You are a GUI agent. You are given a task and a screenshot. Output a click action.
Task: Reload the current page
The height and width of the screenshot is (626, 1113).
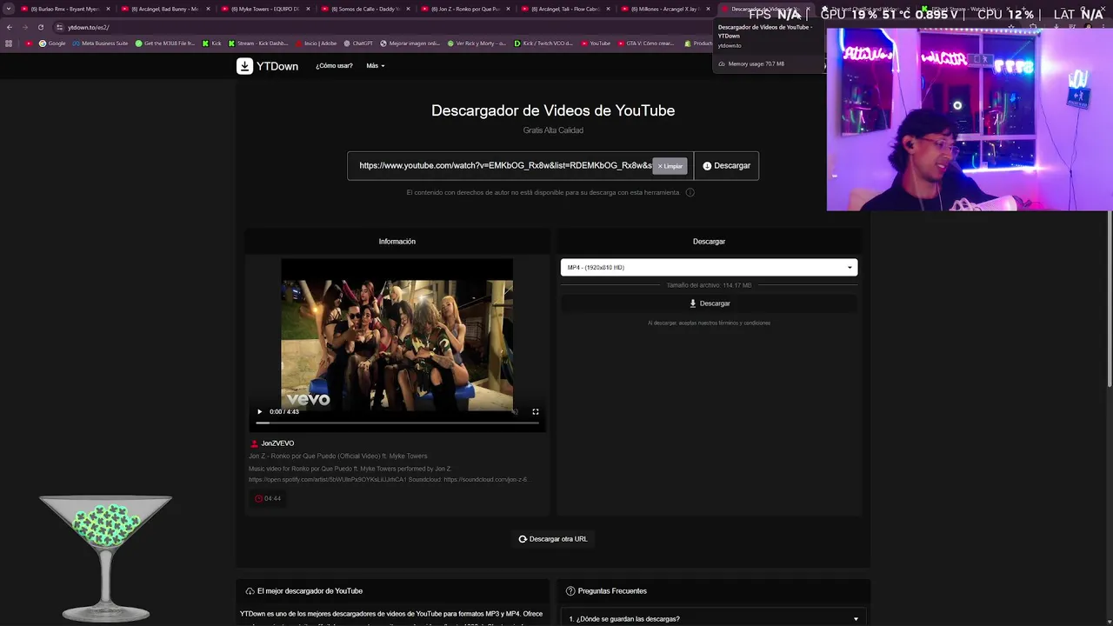click(x=41, y=27)
